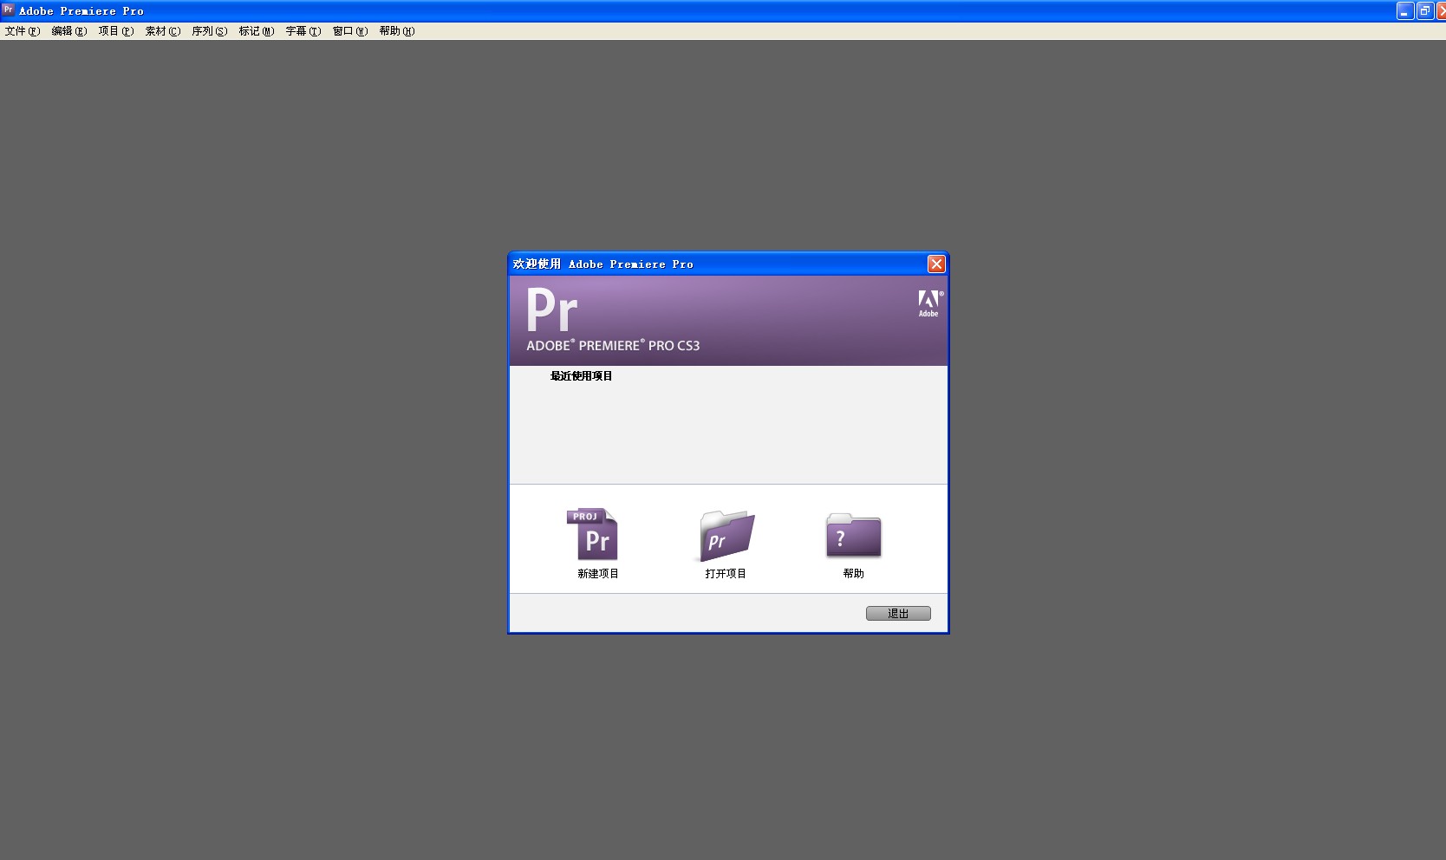Click the Premiere Pr icon in title bar
Viewport: 1446px width, 860px height.
click(8, 10)
